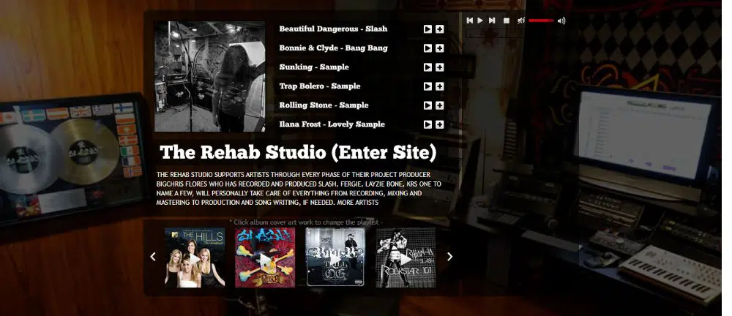Play the Rolling Stone - Sample track

(x=427, y=105)
